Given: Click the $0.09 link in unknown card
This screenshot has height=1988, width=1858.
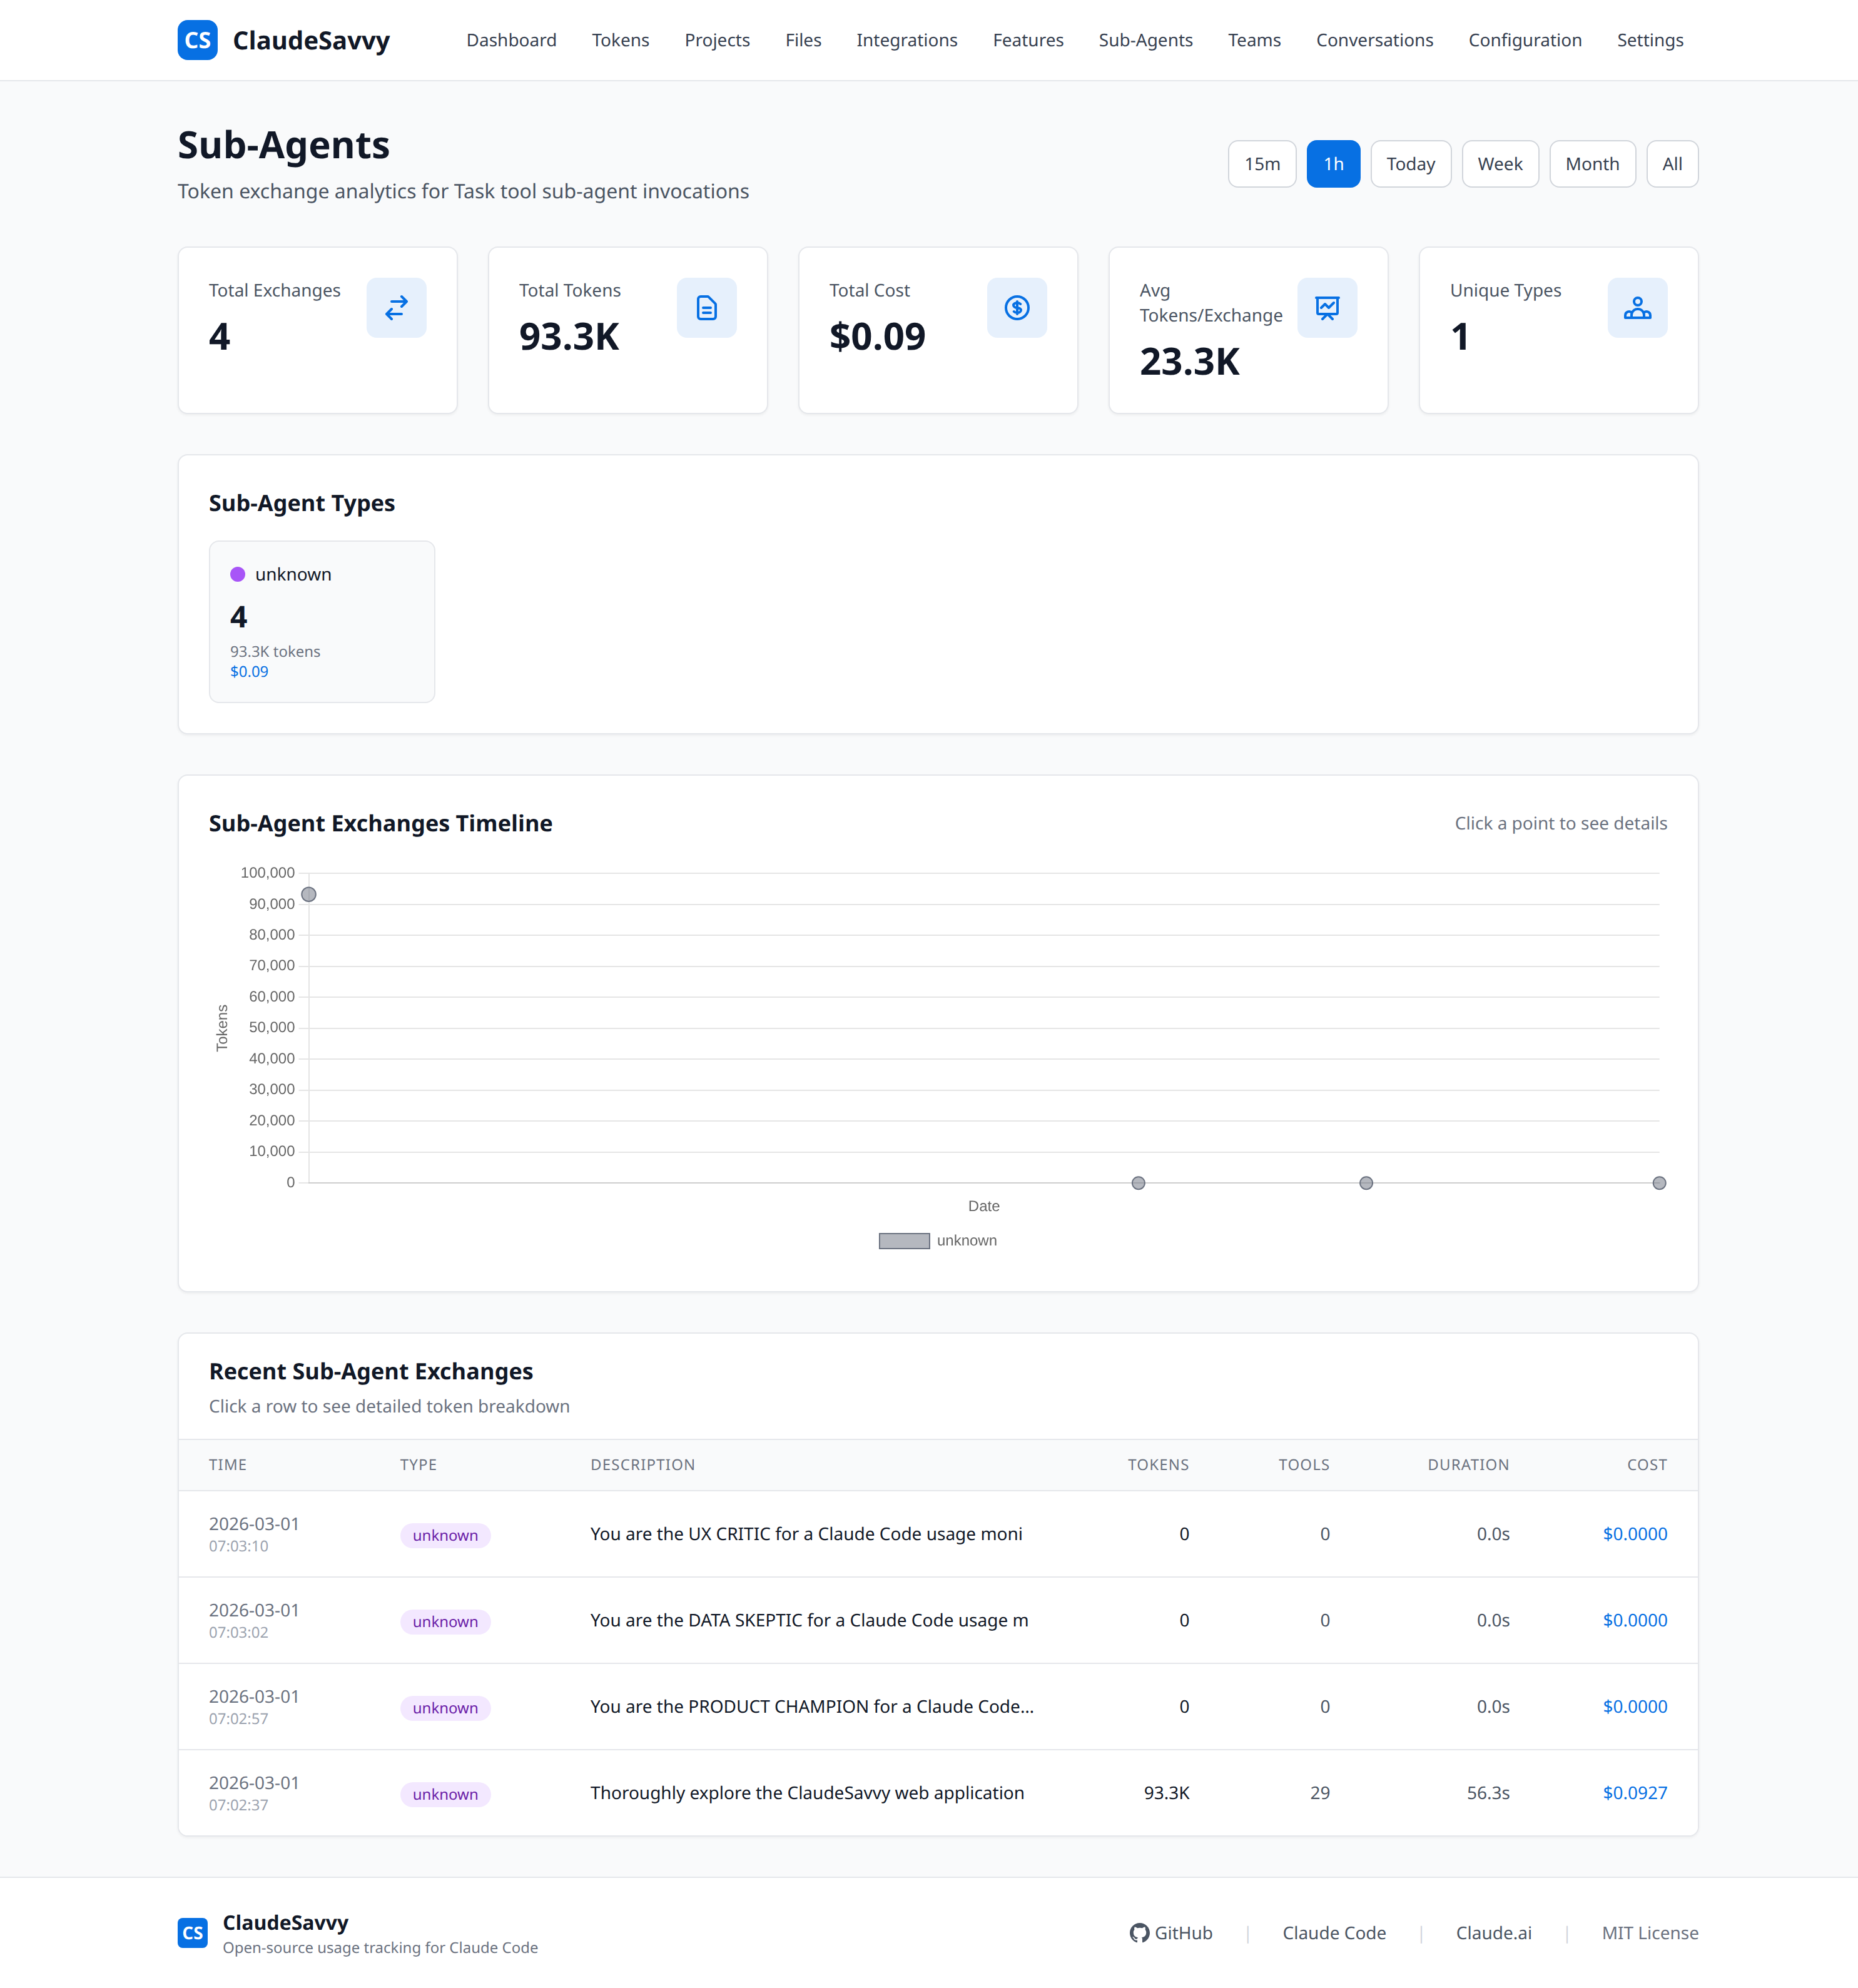Looking at the screenshot, I should [x=249, y=671].
